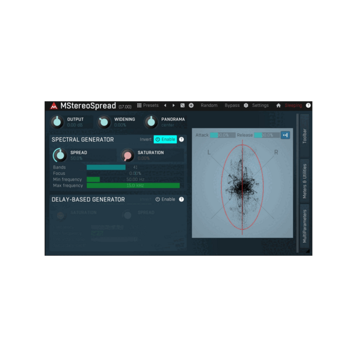Click the Panorama value center
Screen dimensions: 357x357
tap(168, 125)
